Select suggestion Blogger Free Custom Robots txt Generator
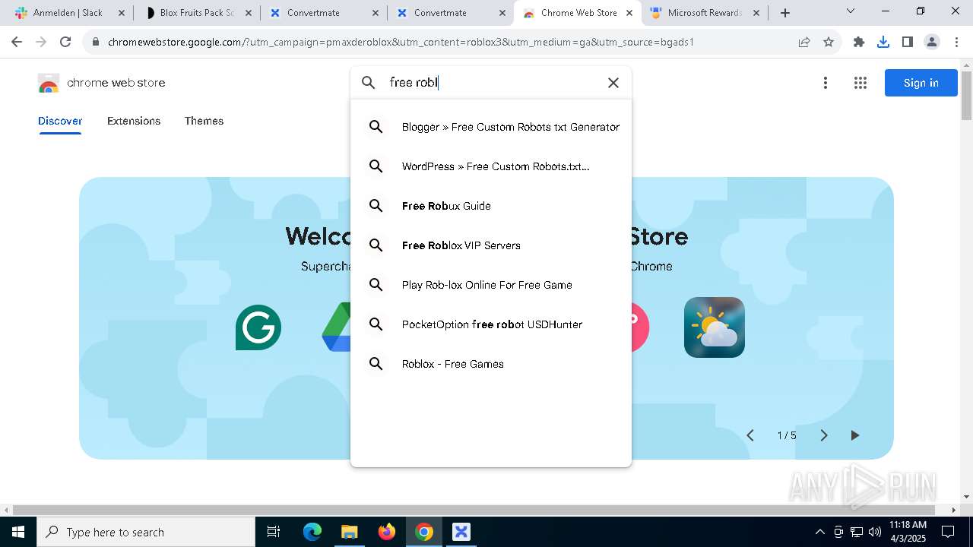 tap(491, 127)
